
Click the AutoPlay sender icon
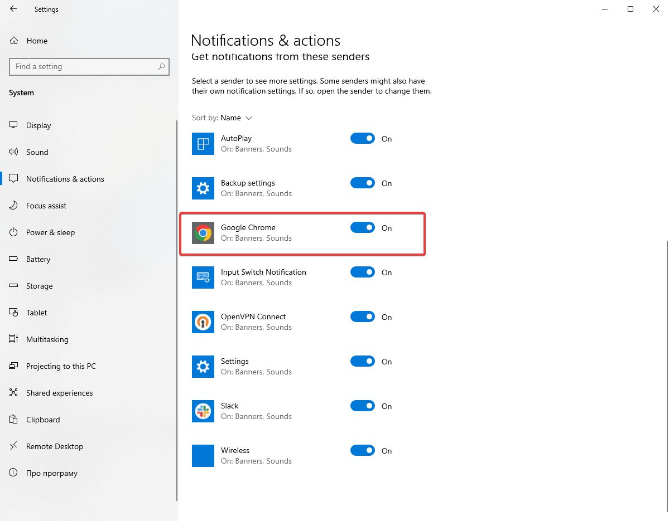tap(203, 144)
